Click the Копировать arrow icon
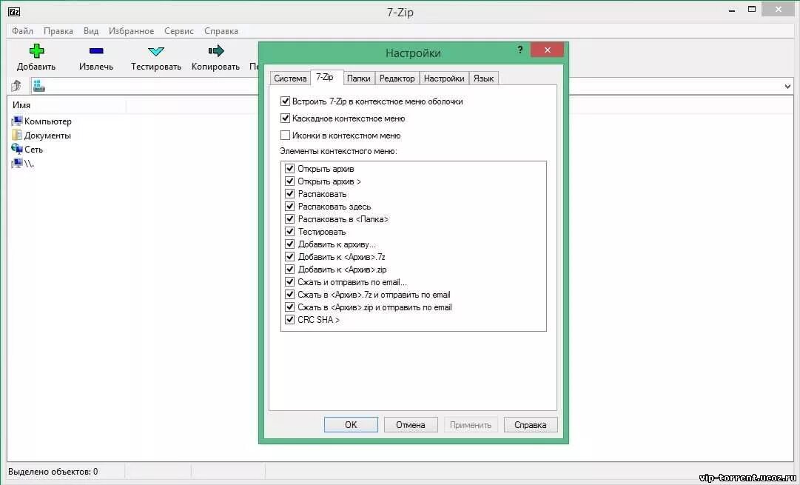The width and height of the screenshot is (800, 485). 216,50
